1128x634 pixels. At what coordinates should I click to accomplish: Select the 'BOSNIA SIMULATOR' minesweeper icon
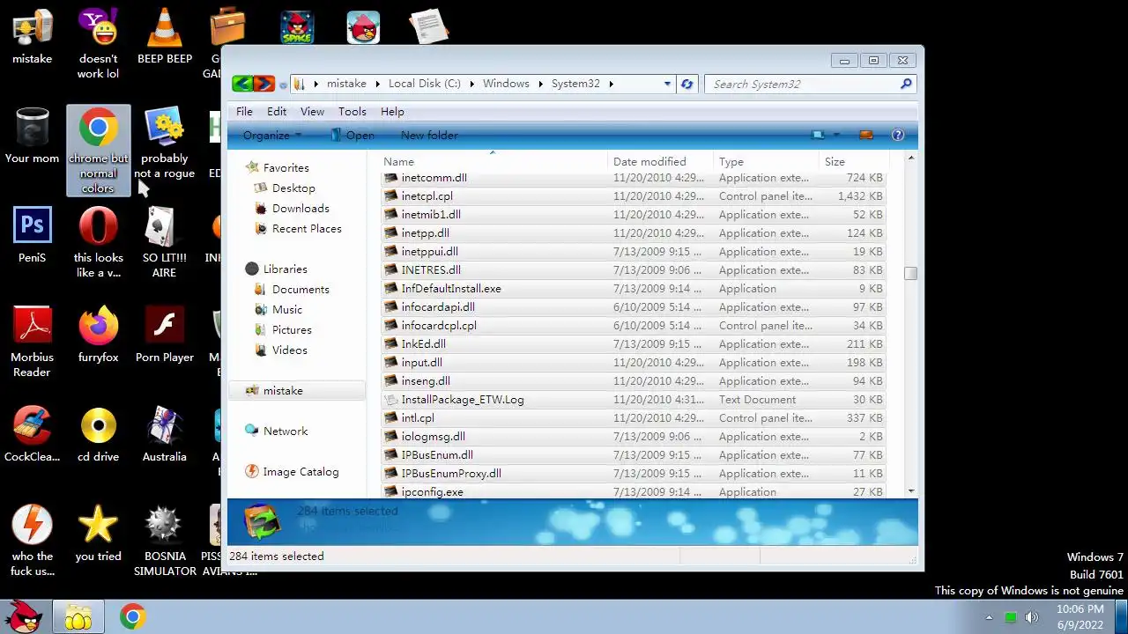point(165,542)
